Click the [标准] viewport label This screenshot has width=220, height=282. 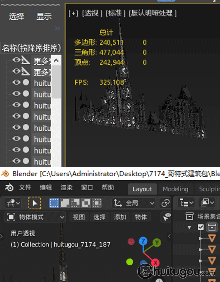(116, 13)
